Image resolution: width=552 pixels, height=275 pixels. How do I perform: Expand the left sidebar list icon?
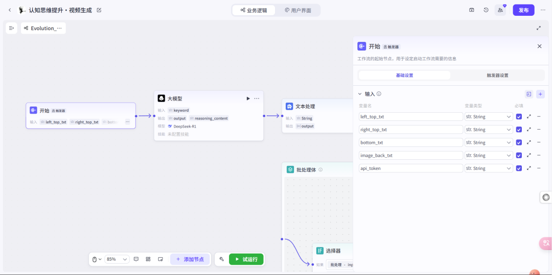pos(11,28)
